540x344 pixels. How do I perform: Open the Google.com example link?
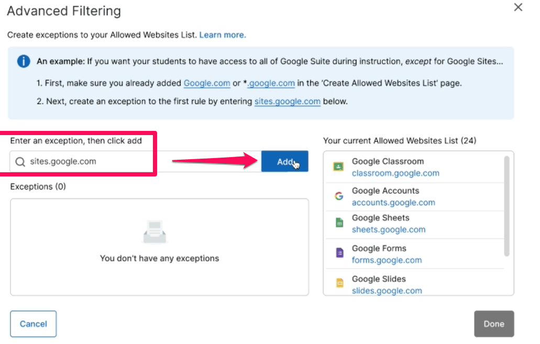[207, 83]
